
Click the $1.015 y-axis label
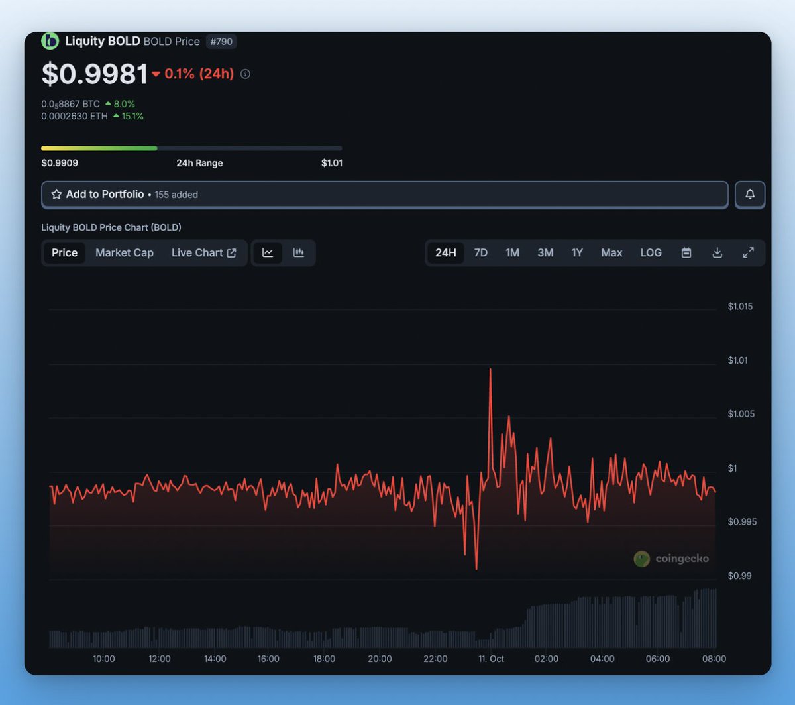click(740, 306)
